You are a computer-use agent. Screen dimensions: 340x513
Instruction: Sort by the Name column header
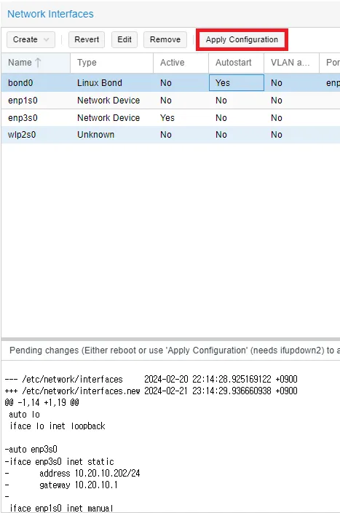(x=35, y=63)
